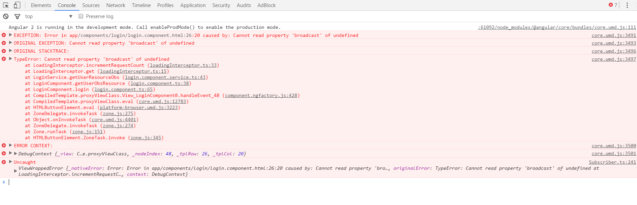
Task: Follow stack link zone.js:345
Action: (146, 138)
